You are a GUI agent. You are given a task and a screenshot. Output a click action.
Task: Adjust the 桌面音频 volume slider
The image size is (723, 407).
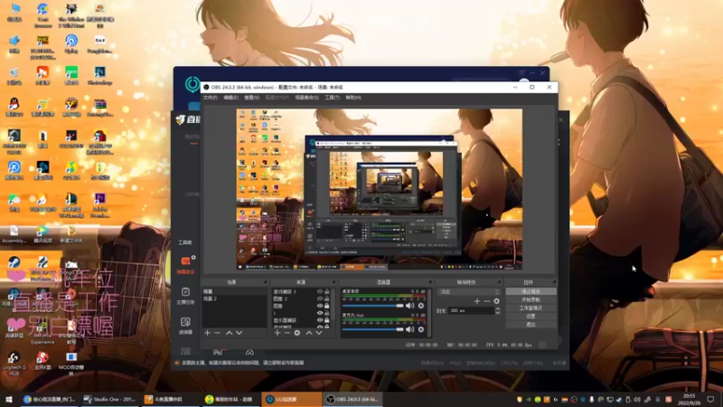point(372,306)
